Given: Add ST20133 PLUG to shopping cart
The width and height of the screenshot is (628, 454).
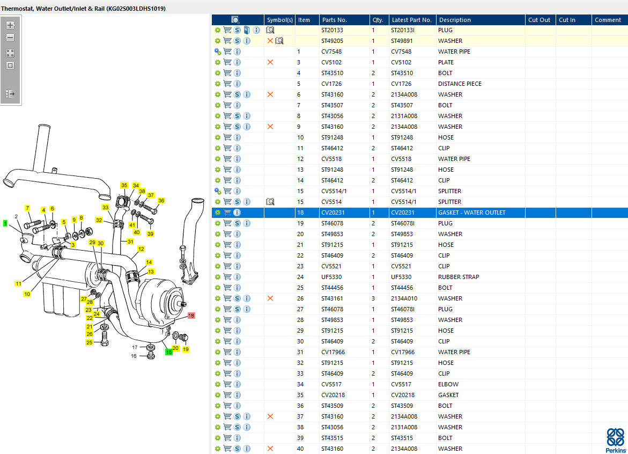Looking at the screenshot, I should pyautogui.click(x=227, y=30).
